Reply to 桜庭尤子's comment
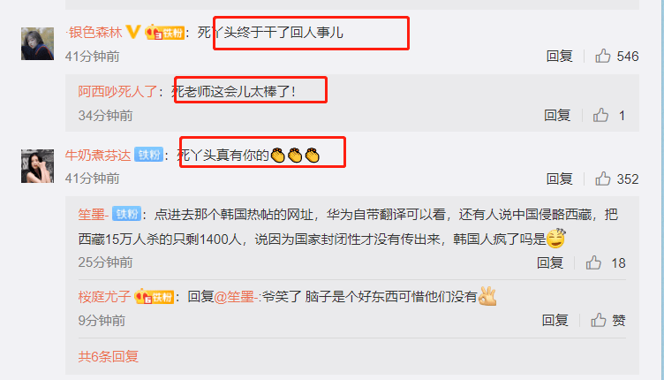This screenshot has width=664, height=380. (x=555, y=320)
